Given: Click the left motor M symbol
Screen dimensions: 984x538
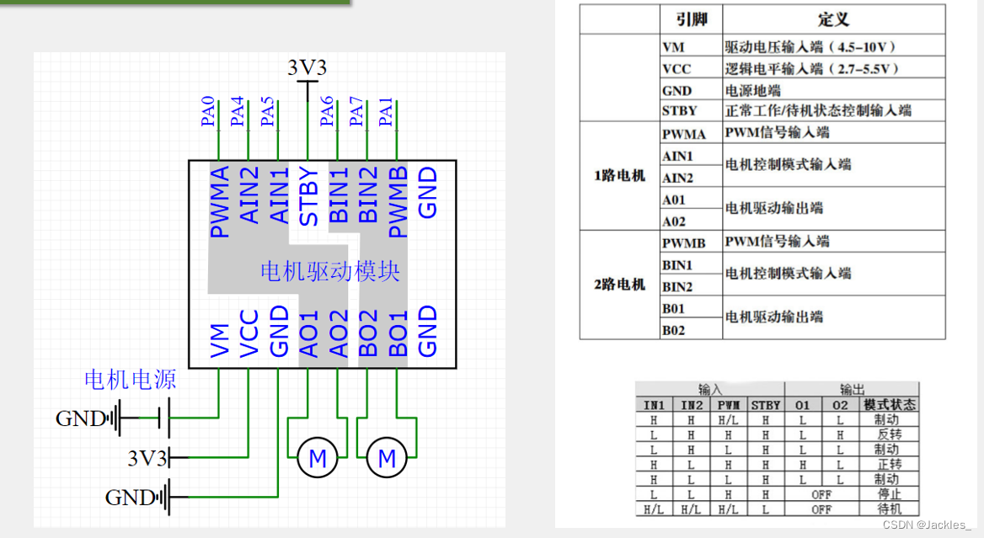Looking at the screenshot, I should click(x=318, y=458).
